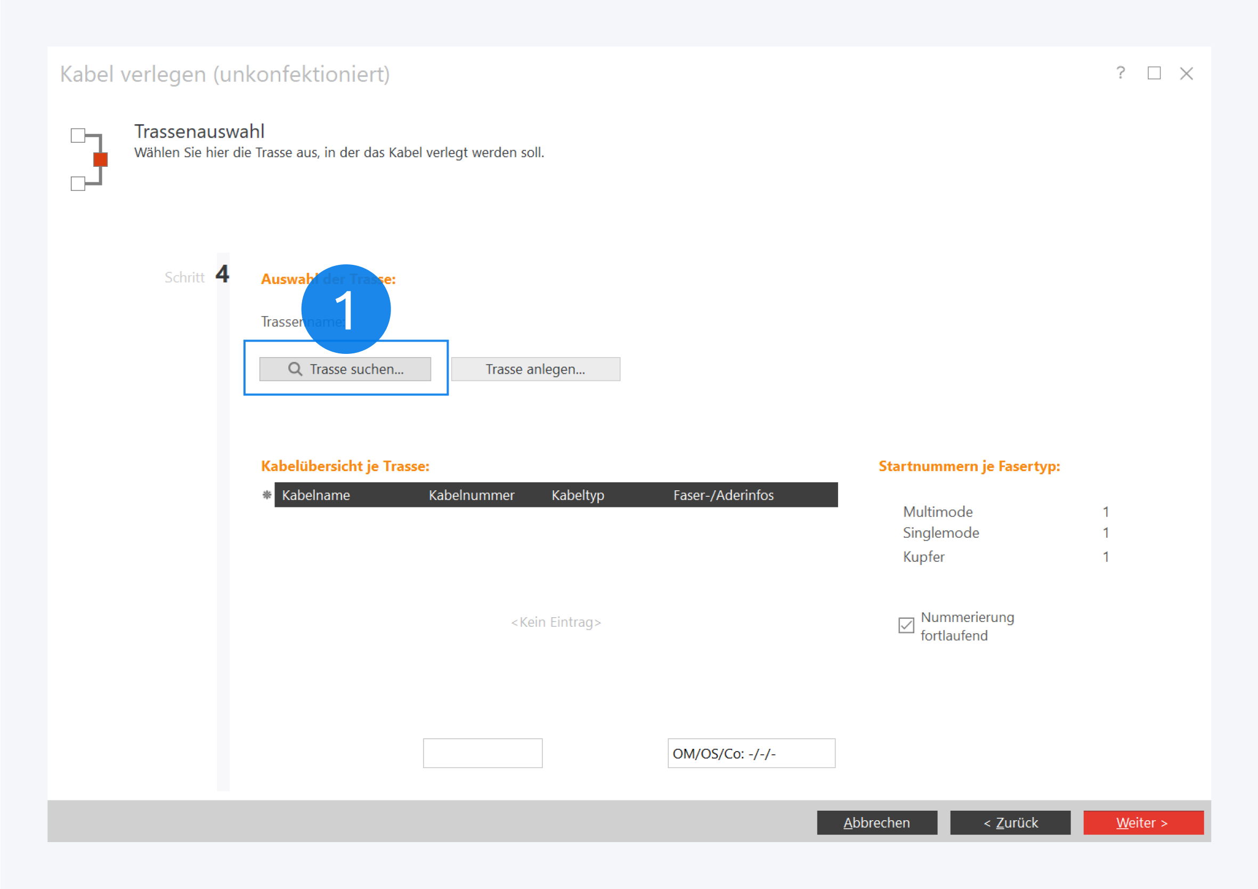Click the OM/OS/Co summary field
The image size is (1258, 889).
pyautogui.click(x=751, y=753)
